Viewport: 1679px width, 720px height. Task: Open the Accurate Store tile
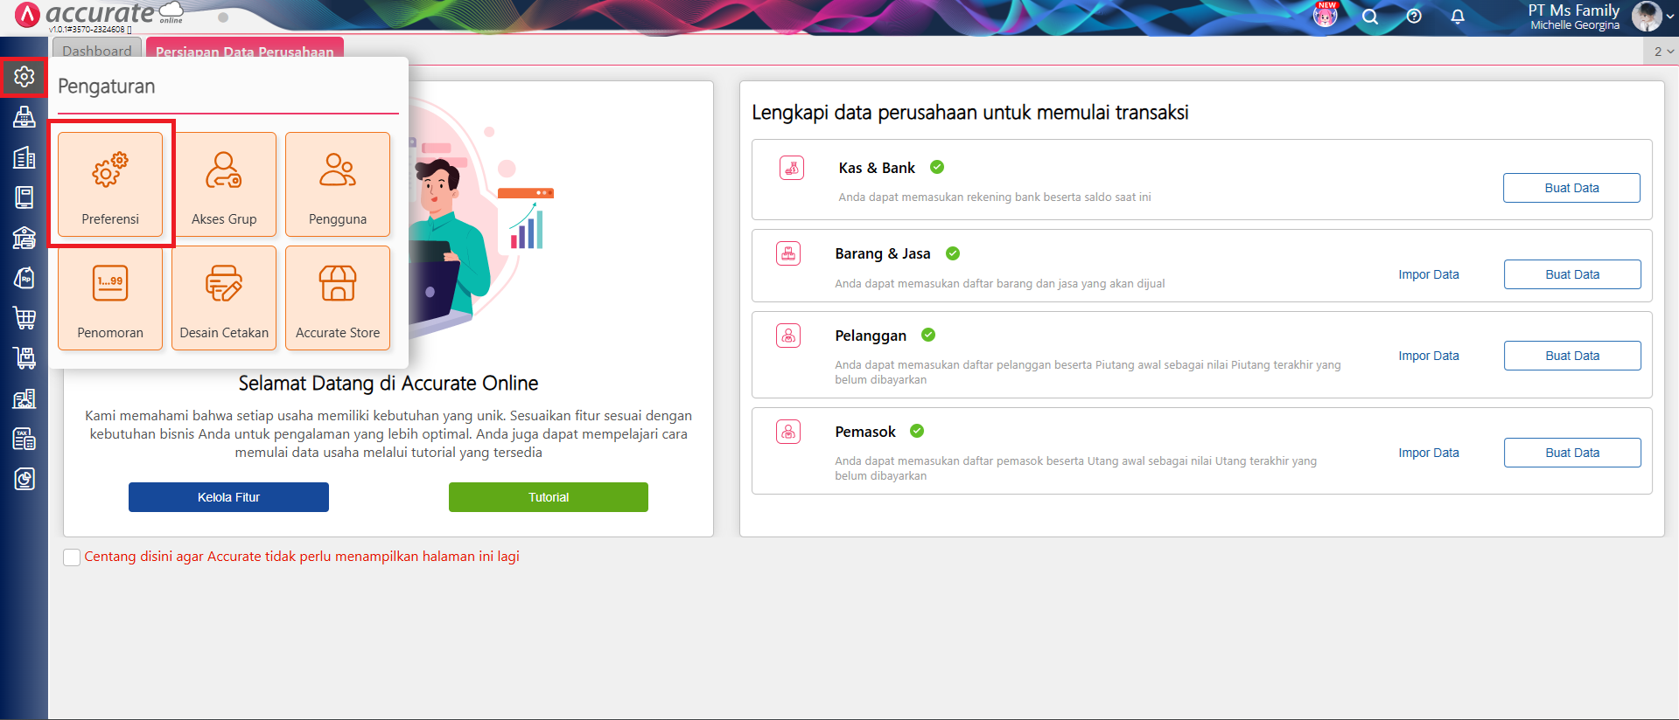tap(338, 298)
